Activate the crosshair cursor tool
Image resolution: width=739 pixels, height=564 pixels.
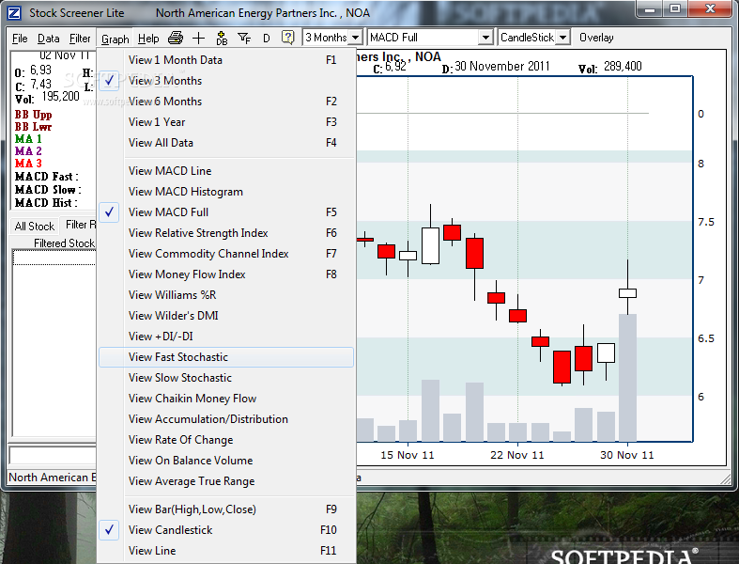point(198,39)
